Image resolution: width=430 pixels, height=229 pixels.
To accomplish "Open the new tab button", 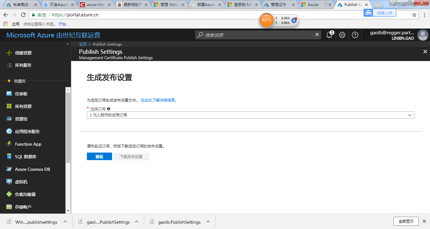I will point(378,5).
